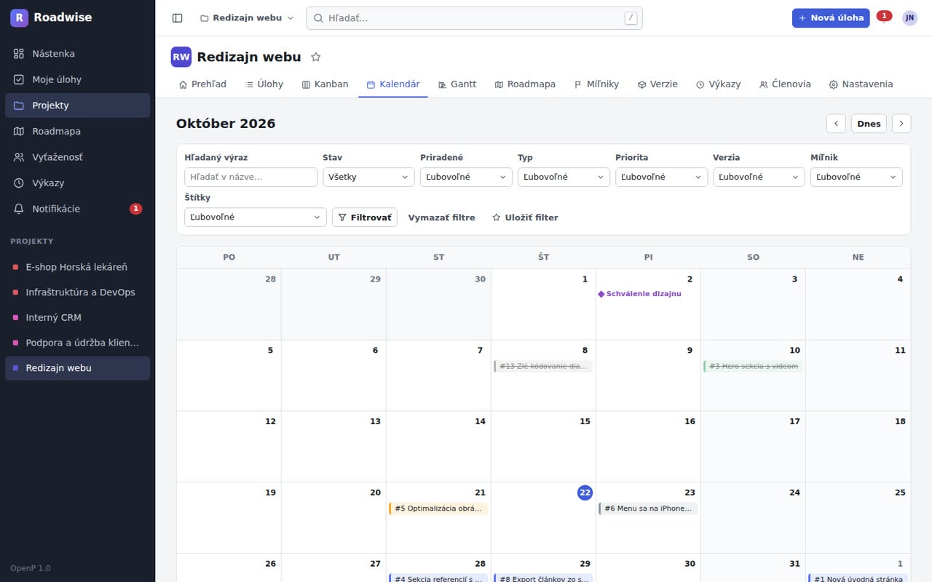Viewport: 932px width, 582px height.
Task: Focus the top Hľadať search box
Action: pos(474,18)
